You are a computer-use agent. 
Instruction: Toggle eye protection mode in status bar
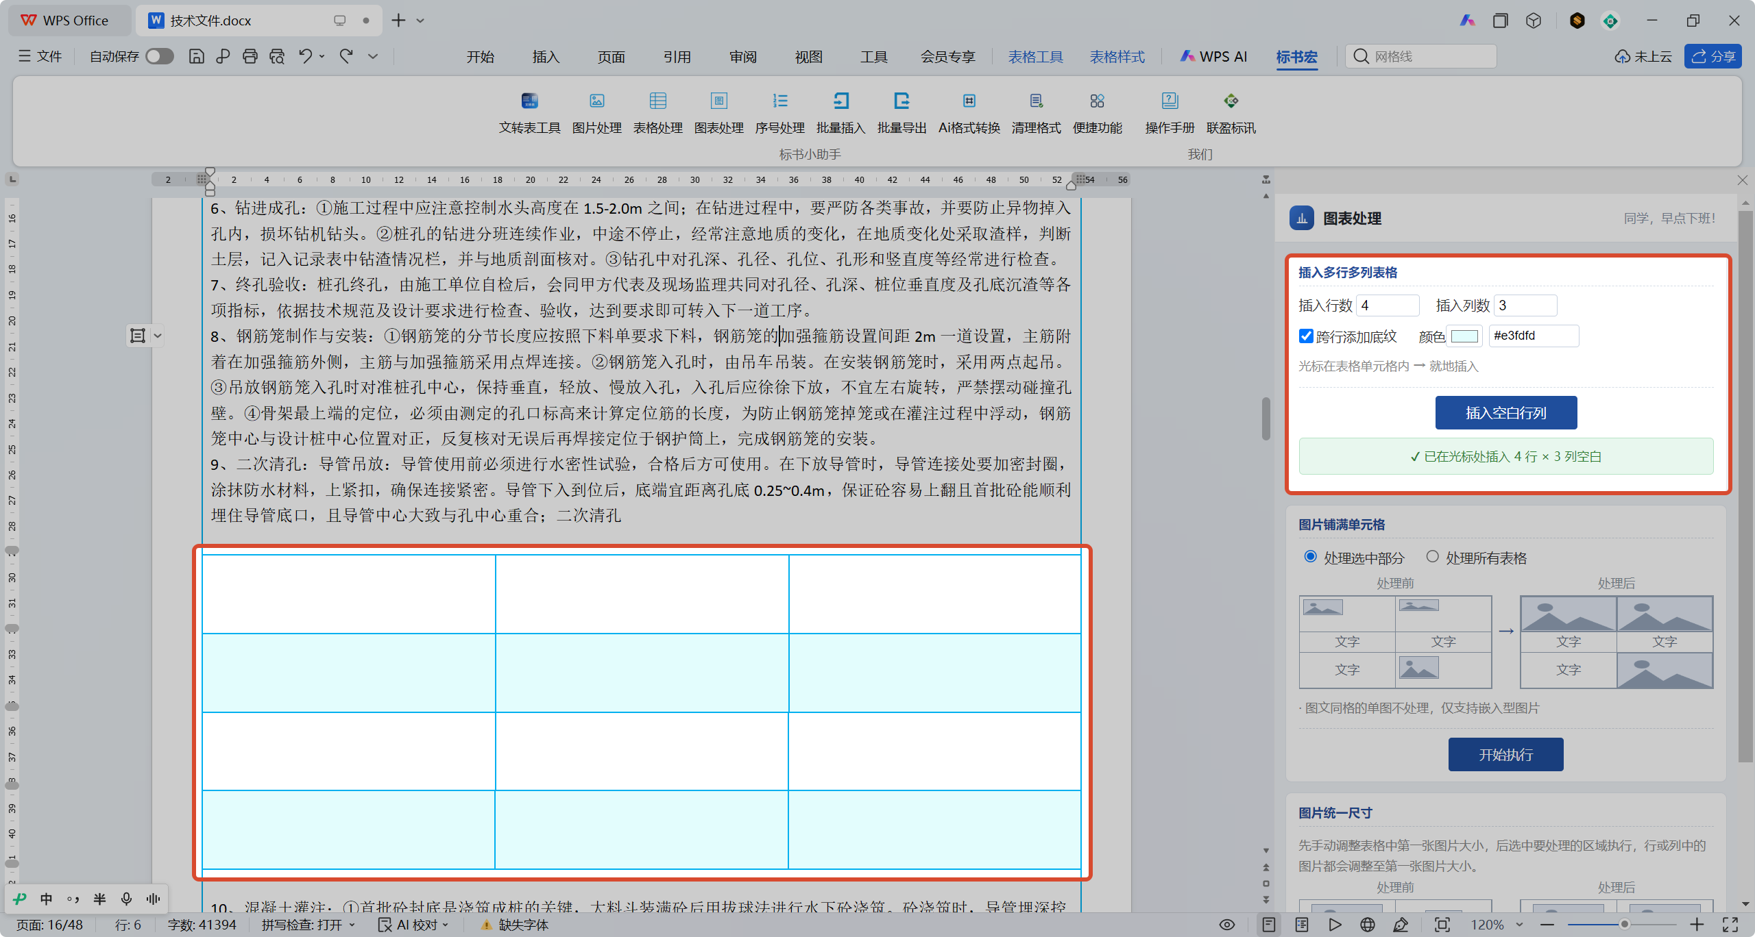1227,925
